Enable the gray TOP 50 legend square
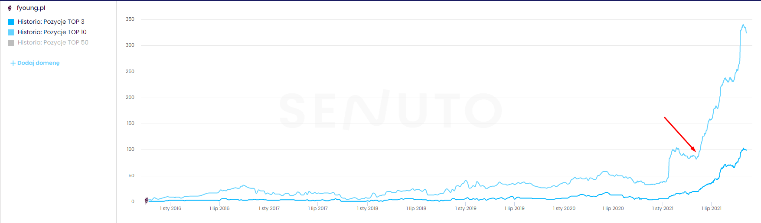The width and height of the screenshot is (761, 223). click(11, 43)
